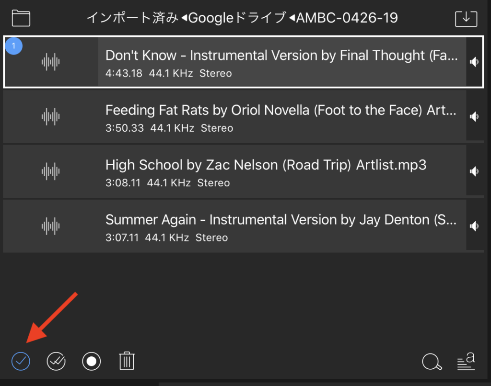Select High School by Zac Nelson file
Screen dimensions: 491x386
[x=266, y=171]
